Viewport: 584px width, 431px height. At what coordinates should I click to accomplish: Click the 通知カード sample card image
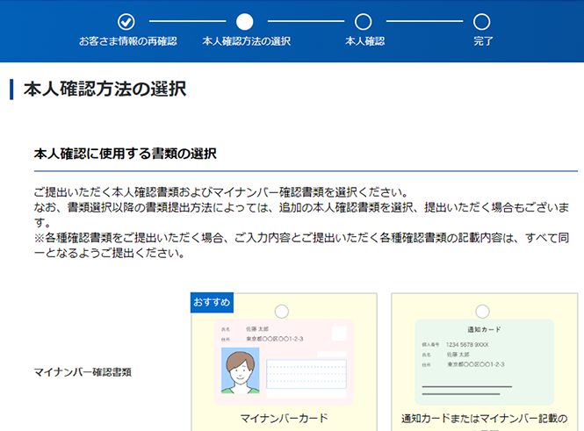click(x=485, y=362)
